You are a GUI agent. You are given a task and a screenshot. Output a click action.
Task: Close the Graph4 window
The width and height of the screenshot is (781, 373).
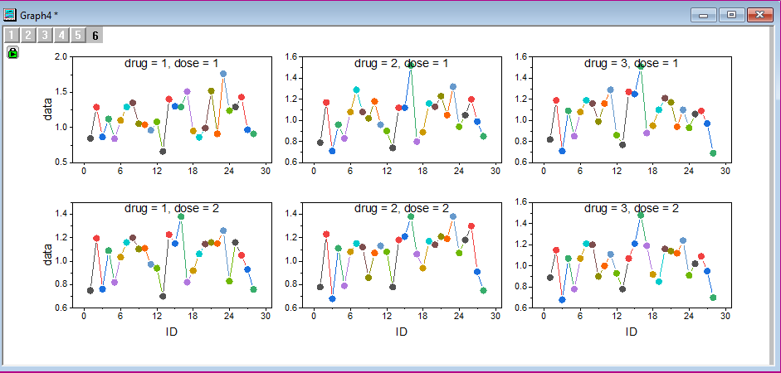tap(760, 16)
